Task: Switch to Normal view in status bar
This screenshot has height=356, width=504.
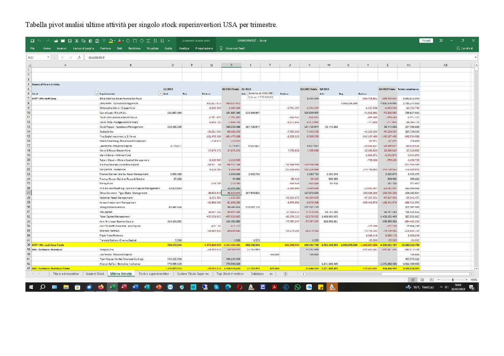Action: pos(413,280)
